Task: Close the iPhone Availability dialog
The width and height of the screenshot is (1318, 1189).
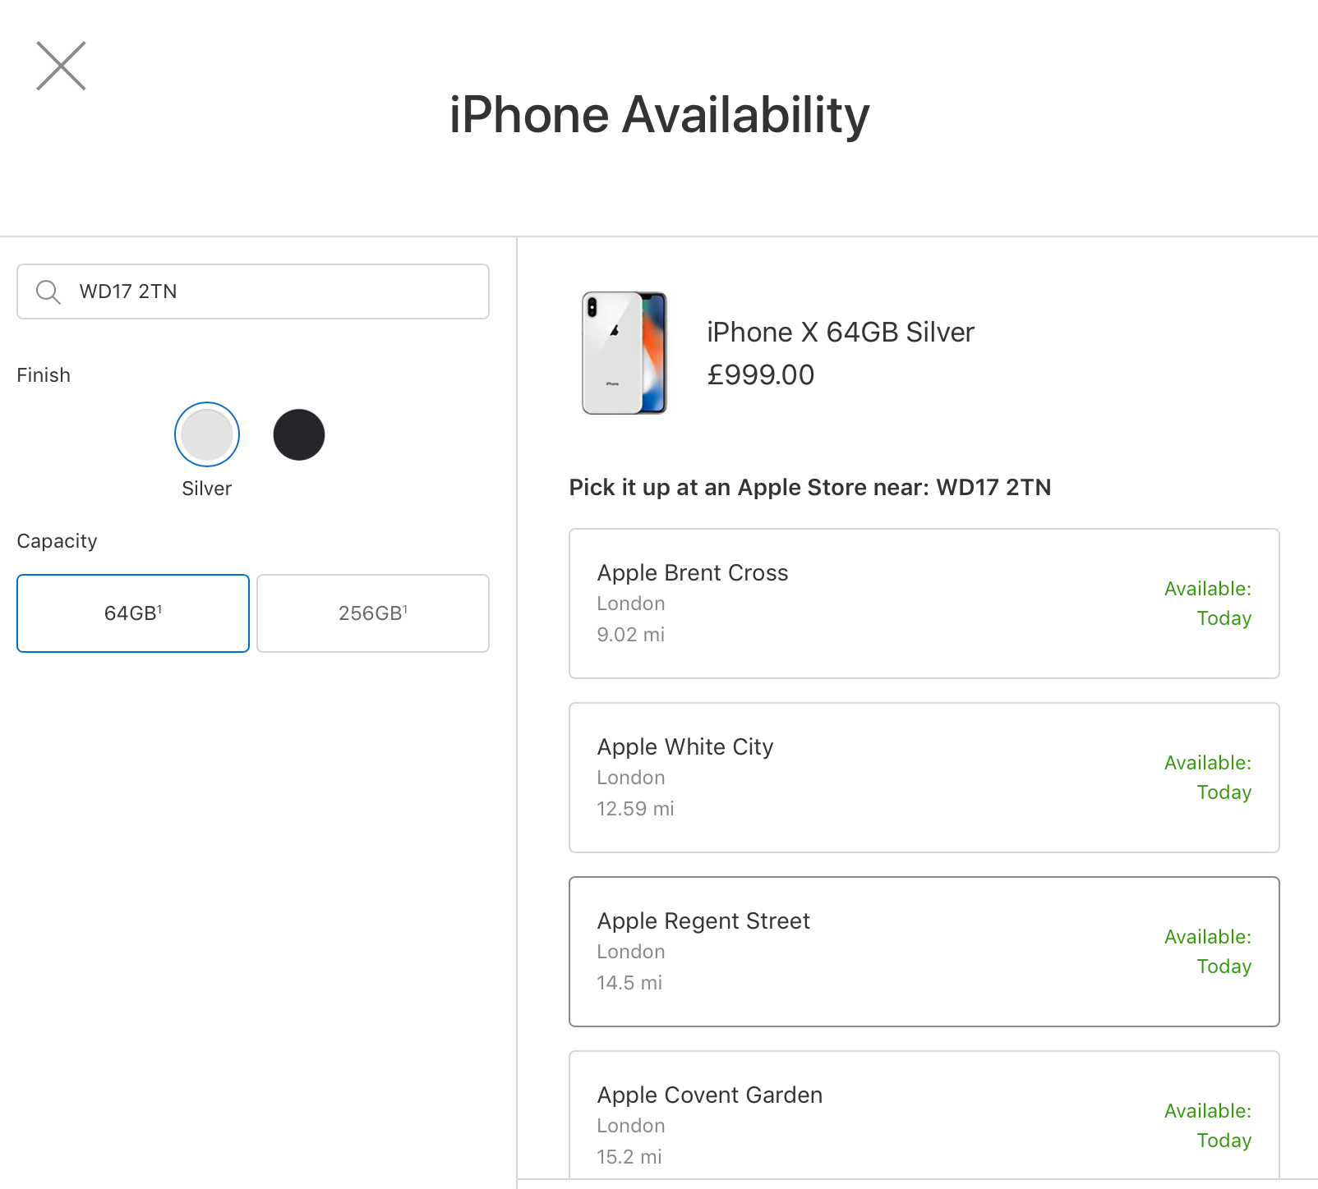Action: (61, 66)
